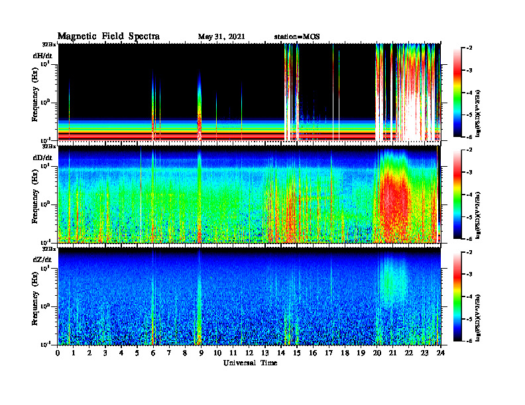The image size is (525, 405).
Task: Click the dZ/dt spectrogram plot
Action: coord(249,296)
